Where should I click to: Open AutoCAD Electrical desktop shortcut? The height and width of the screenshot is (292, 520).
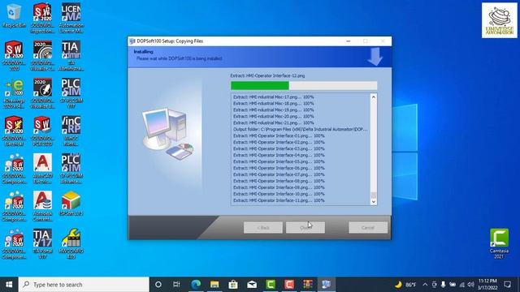42,169
